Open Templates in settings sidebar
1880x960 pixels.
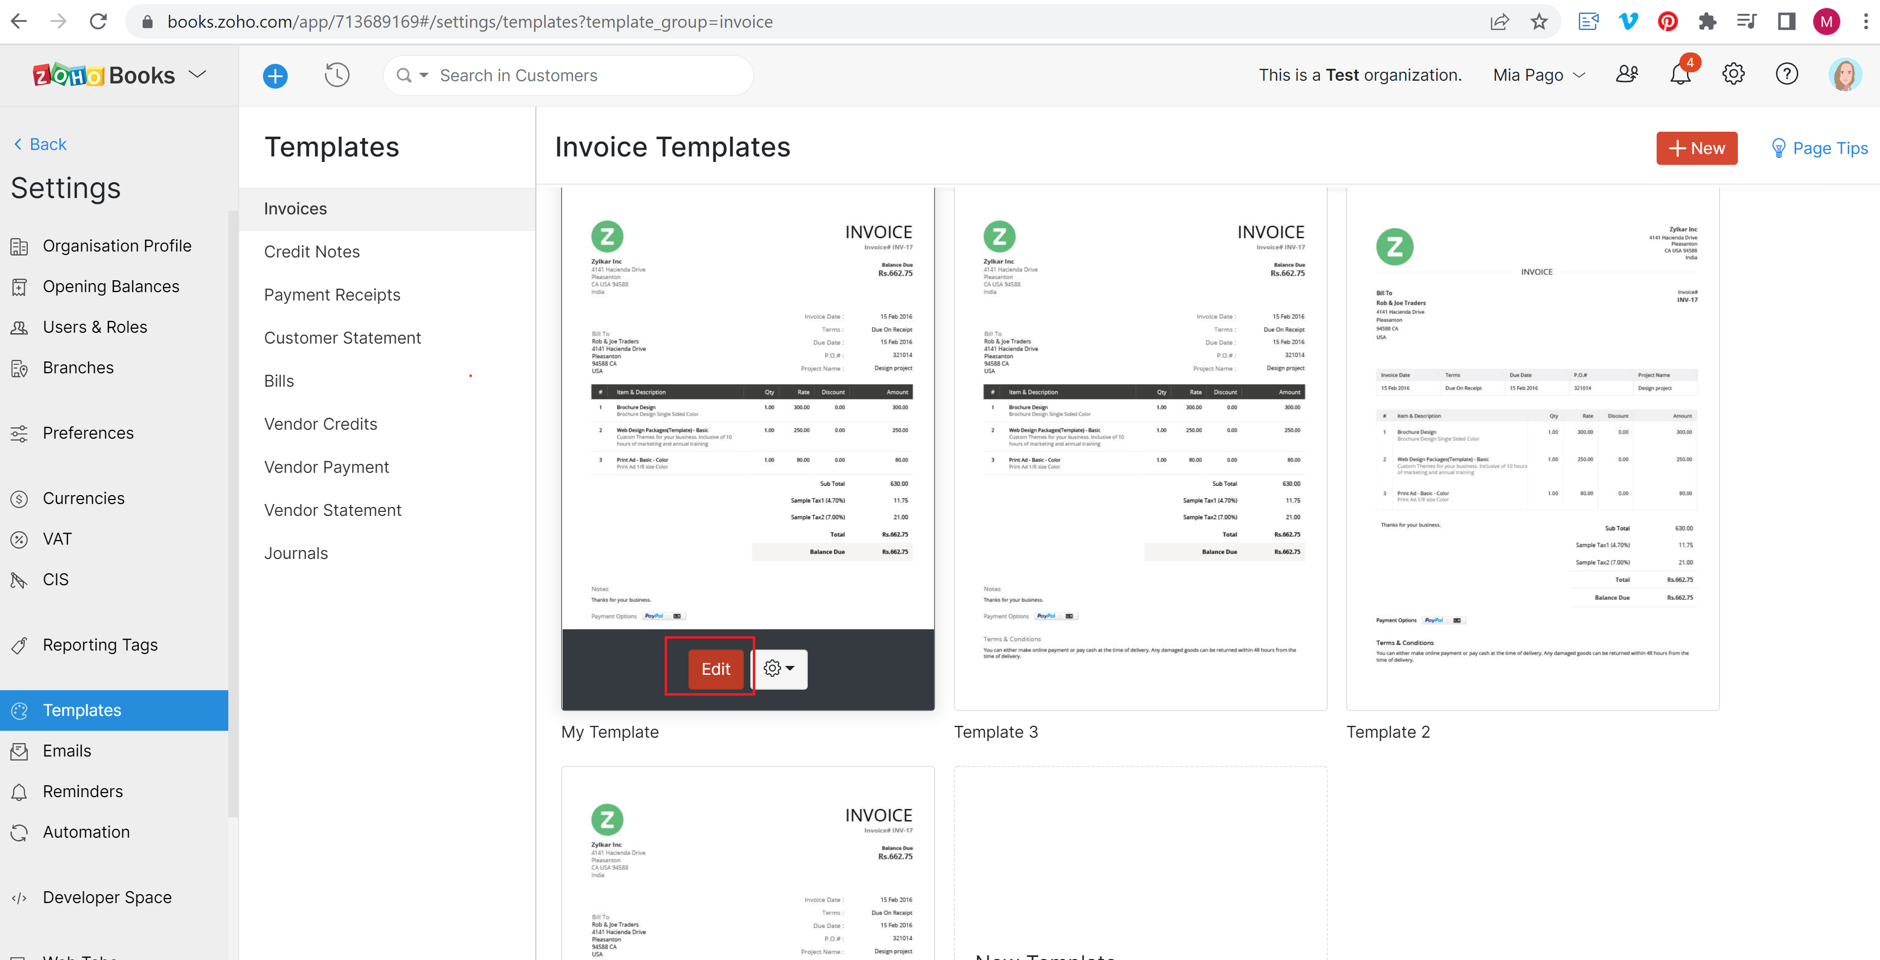click(114, 710)
